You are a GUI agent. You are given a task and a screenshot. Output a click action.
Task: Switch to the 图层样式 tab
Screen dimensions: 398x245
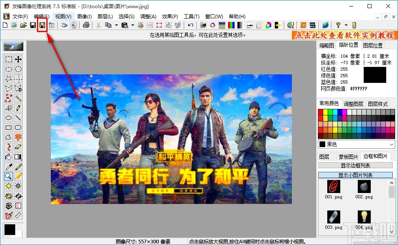pos(378,104)
